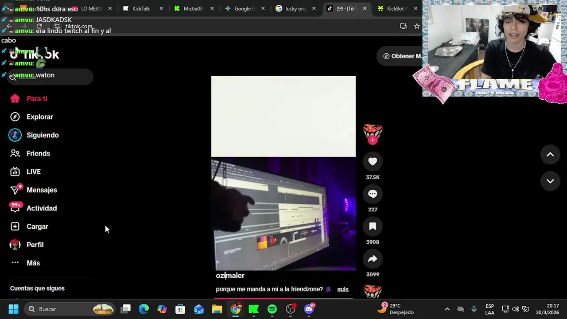The width and height of the screenshot is (567, 319).
Task: Open Copilot from the taskbar
Action: (162, 309)
